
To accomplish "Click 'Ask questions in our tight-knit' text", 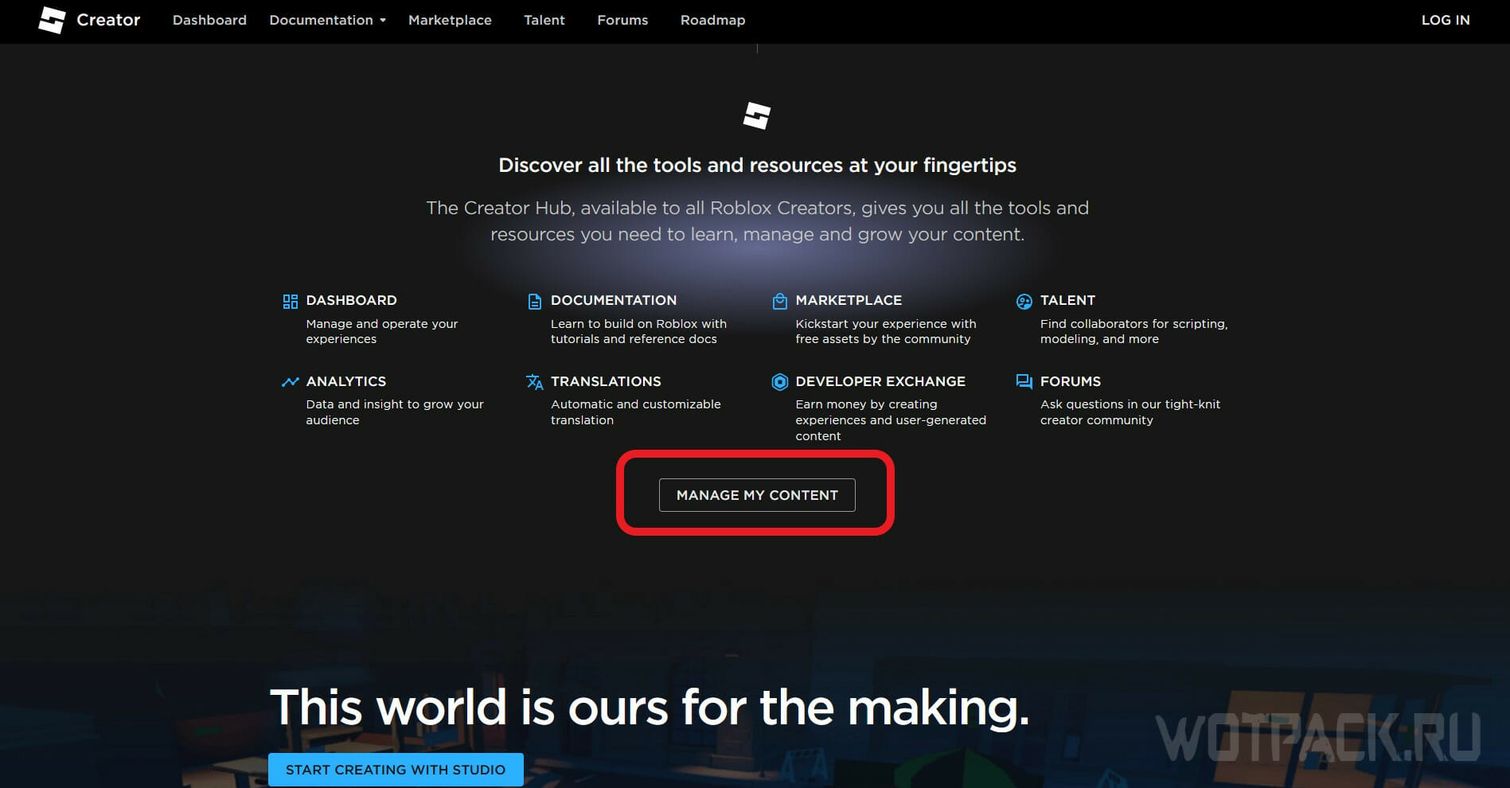I will [1130, 412].
